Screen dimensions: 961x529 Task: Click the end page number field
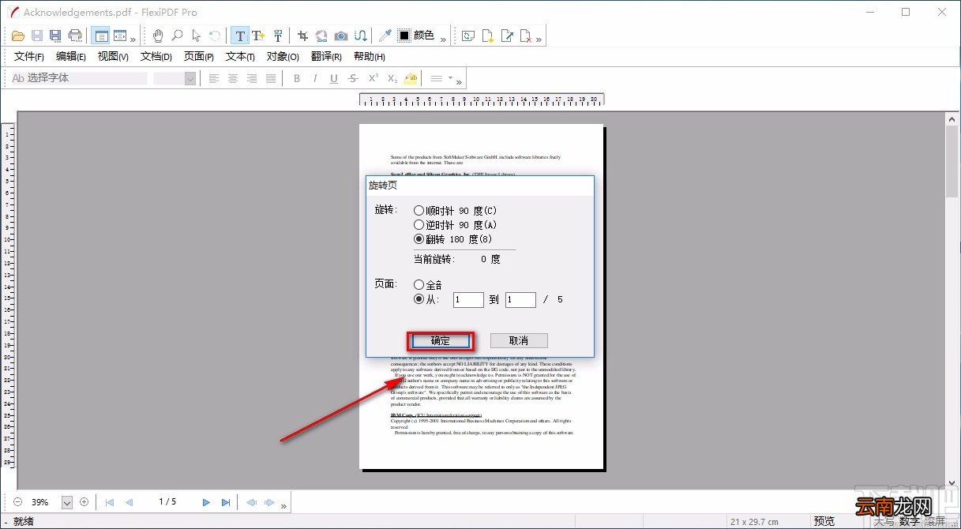pos(521,300)
